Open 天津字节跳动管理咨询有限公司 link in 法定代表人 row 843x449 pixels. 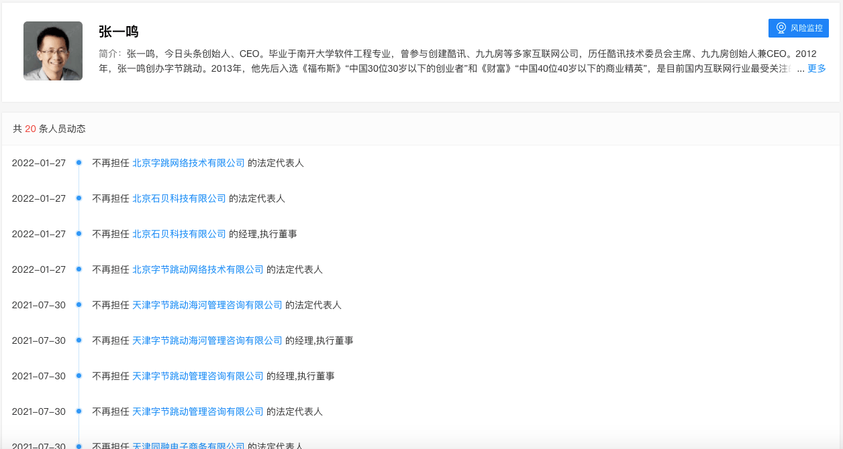pos(198,411)
